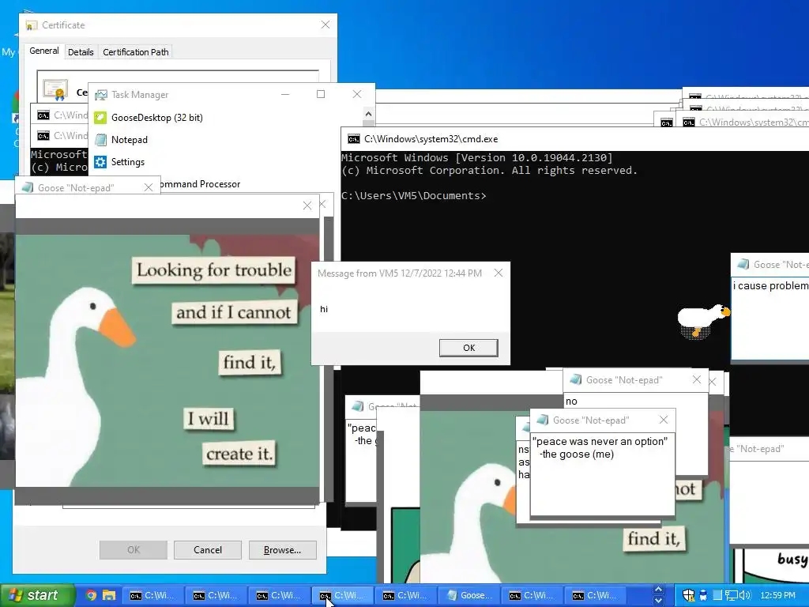Open the volume speaker tray icon
809x607 pixels.
click(x=745, y=595)
